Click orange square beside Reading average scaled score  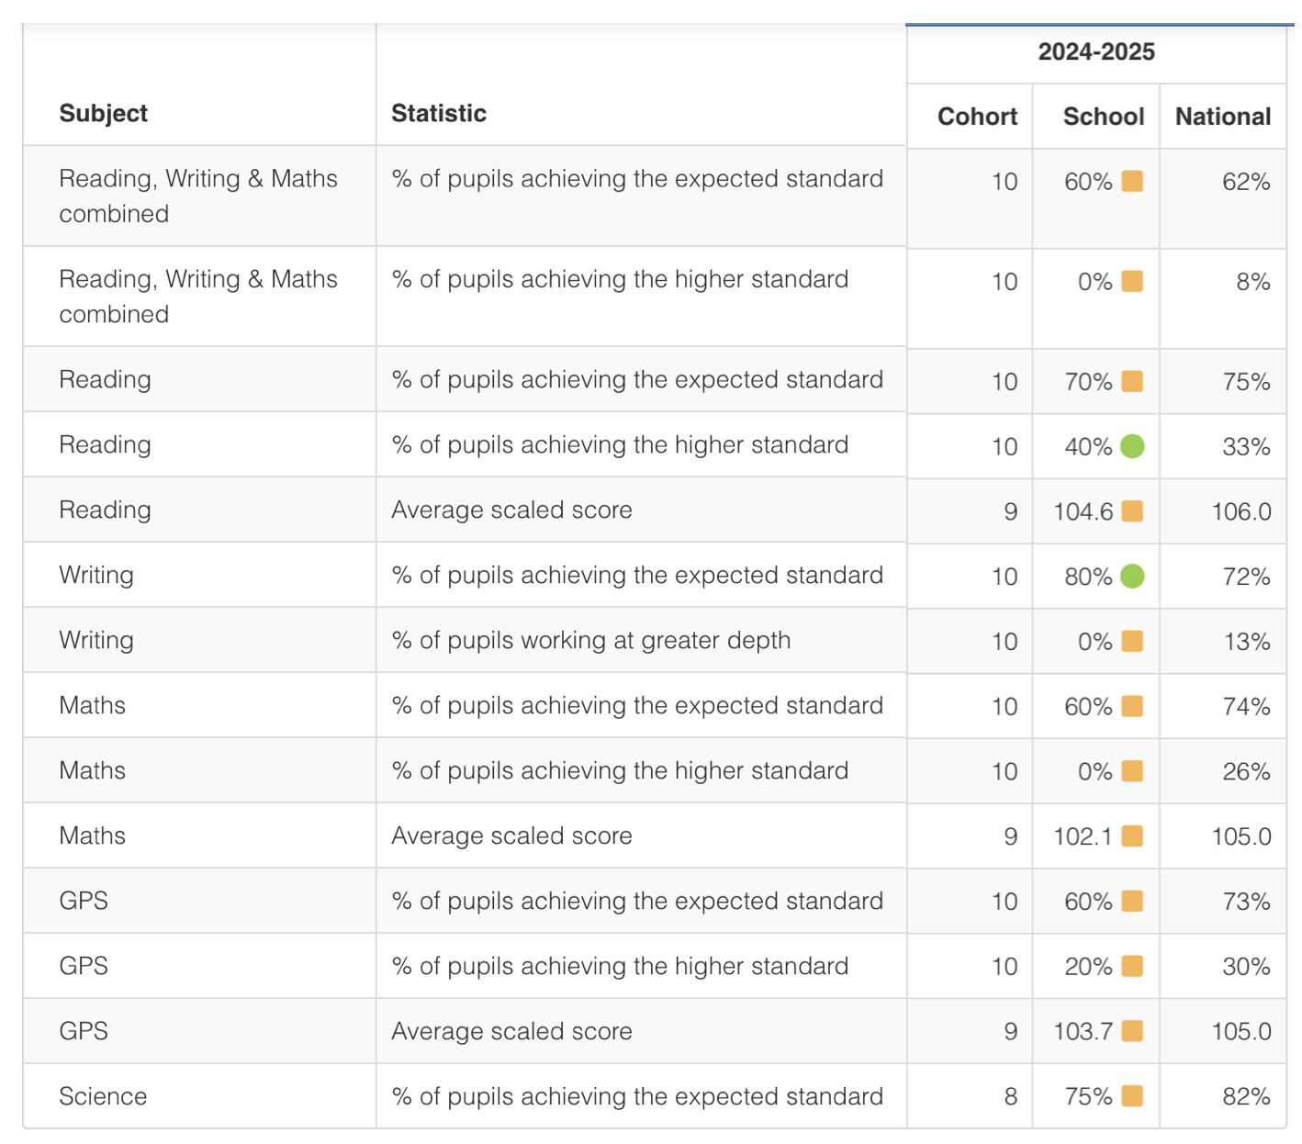(1132, 511)
